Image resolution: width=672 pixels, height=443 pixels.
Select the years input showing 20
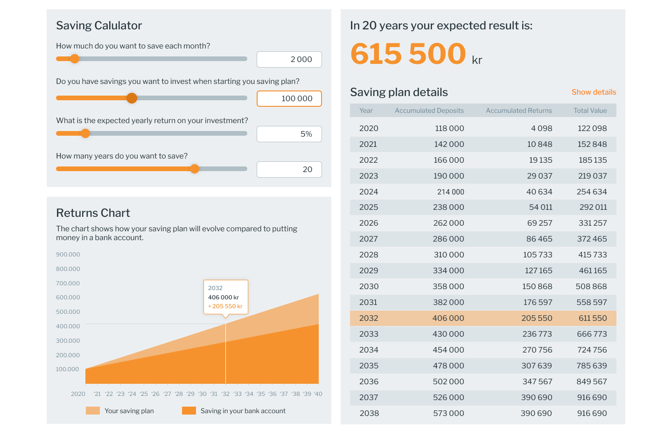(x=289, y=169)
